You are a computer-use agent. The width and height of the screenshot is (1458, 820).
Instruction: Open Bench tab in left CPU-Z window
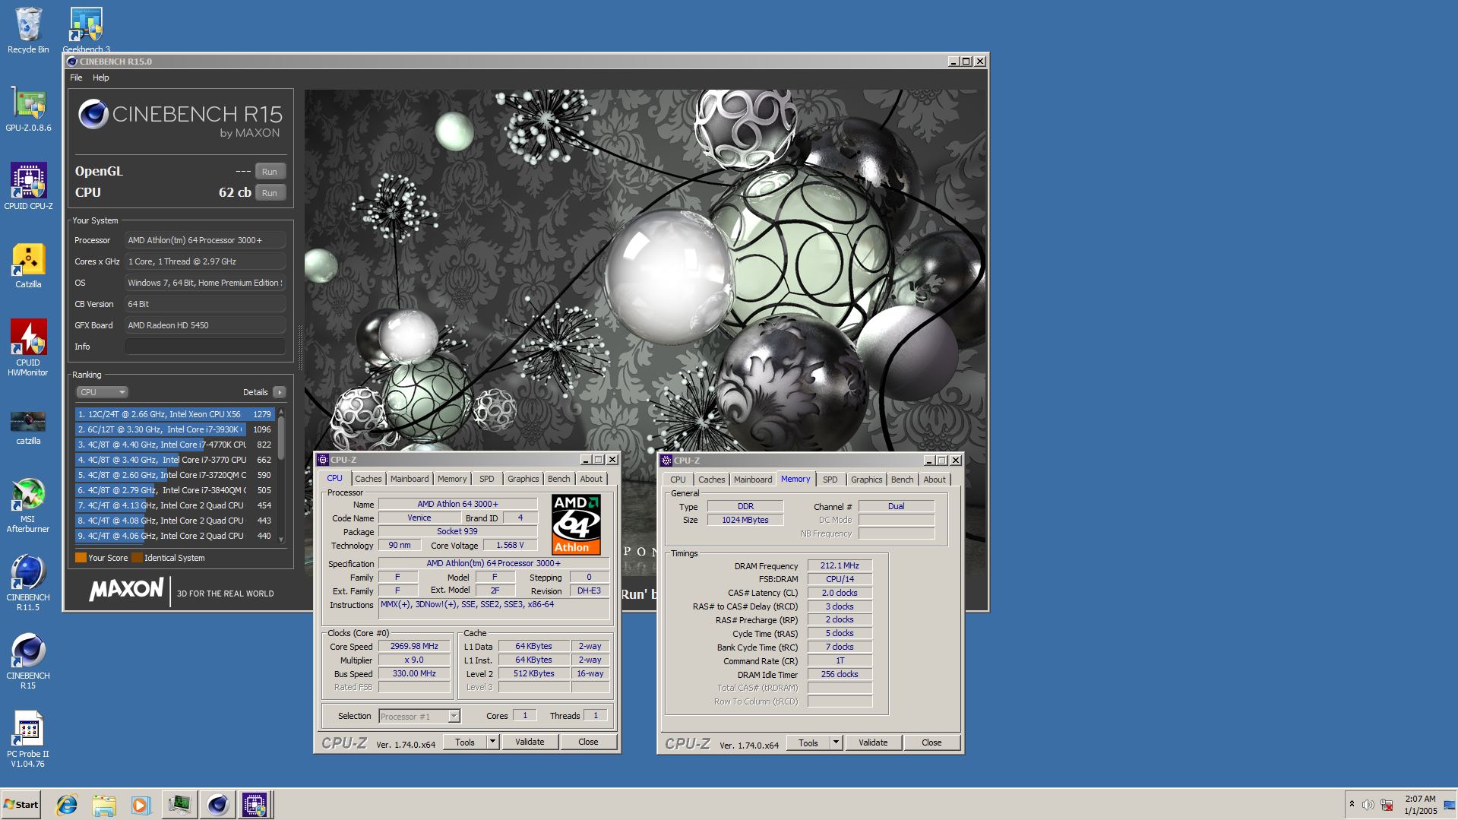[x=558, y=479]
